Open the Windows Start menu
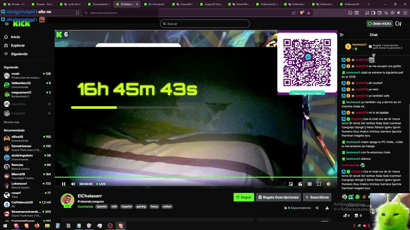The height and width of the screenshot is (230, 410). [x=5, y=226]
